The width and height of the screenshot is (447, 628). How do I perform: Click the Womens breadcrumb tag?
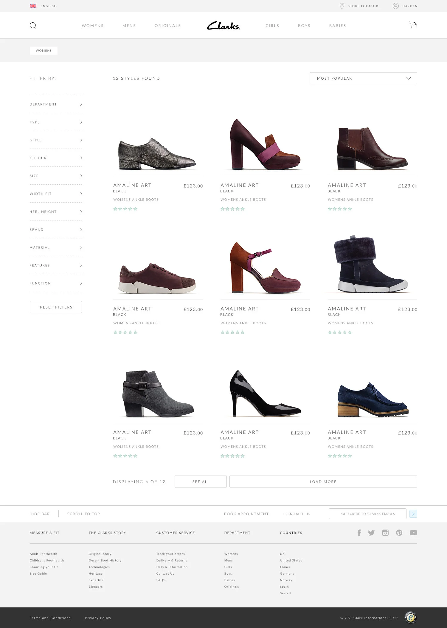coord(44,50)
